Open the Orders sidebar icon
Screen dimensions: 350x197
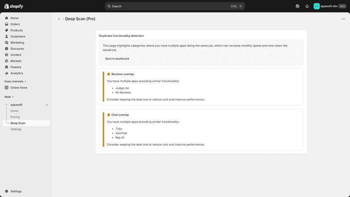click(6, 24)
